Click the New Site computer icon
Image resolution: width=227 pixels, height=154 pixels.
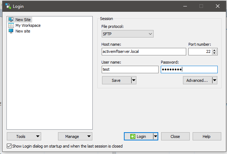[x=11, y=20]
